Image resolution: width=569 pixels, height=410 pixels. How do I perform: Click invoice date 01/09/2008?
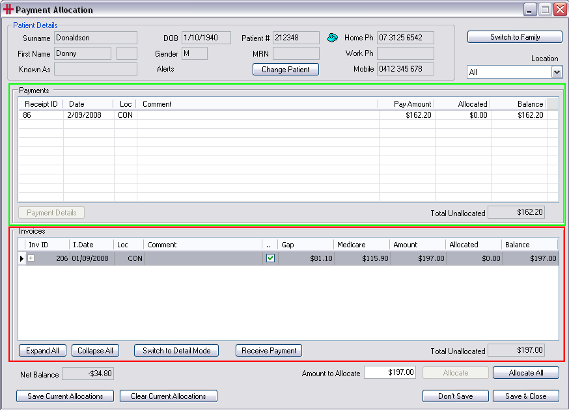coord(90,258)
